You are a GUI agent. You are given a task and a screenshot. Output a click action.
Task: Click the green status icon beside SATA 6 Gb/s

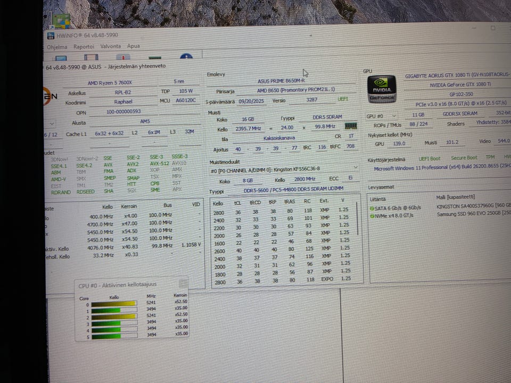click(x=372, y=208)
